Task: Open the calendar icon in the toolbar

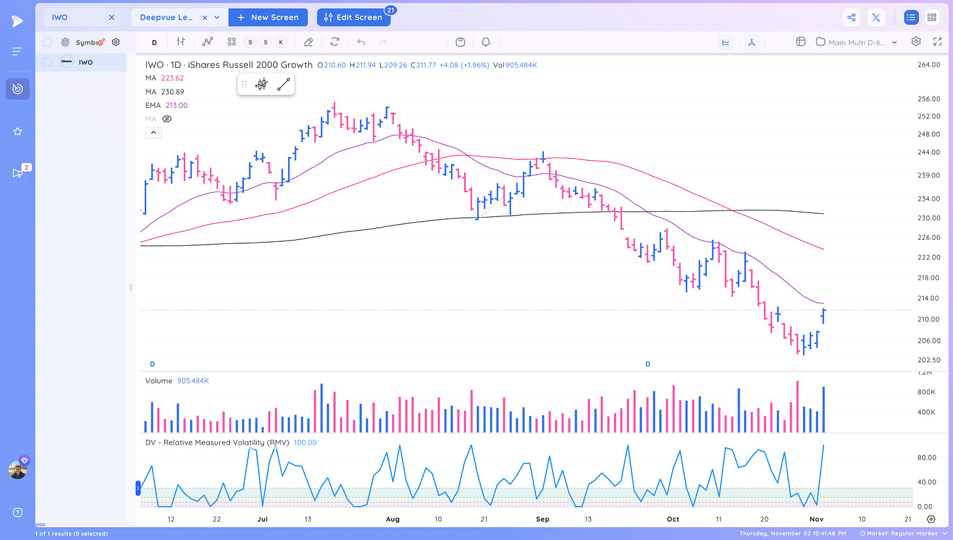Action: [460, 42]
